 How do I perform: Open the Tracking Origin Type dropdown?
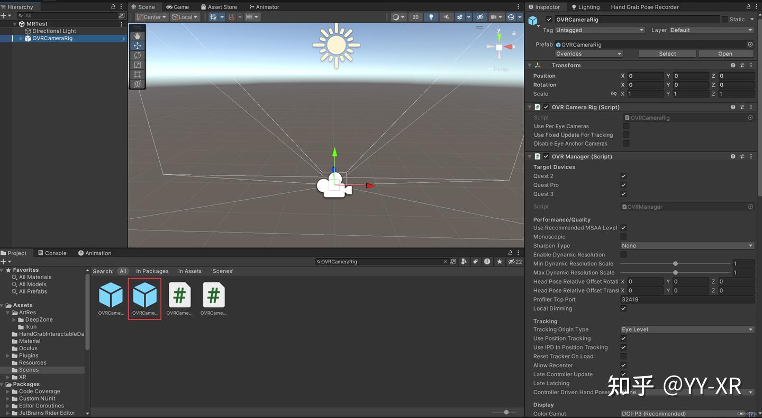687,329
